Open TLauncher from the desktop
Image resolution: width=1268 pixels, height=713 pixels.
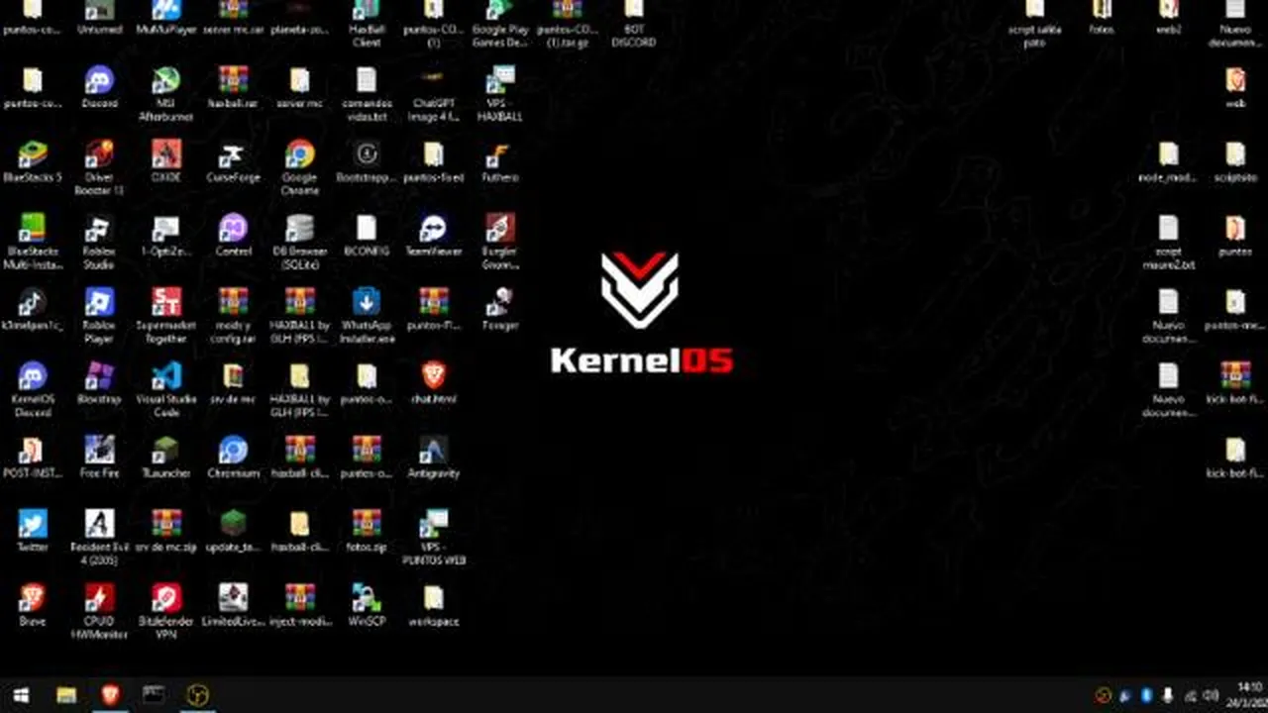[165, 458]
